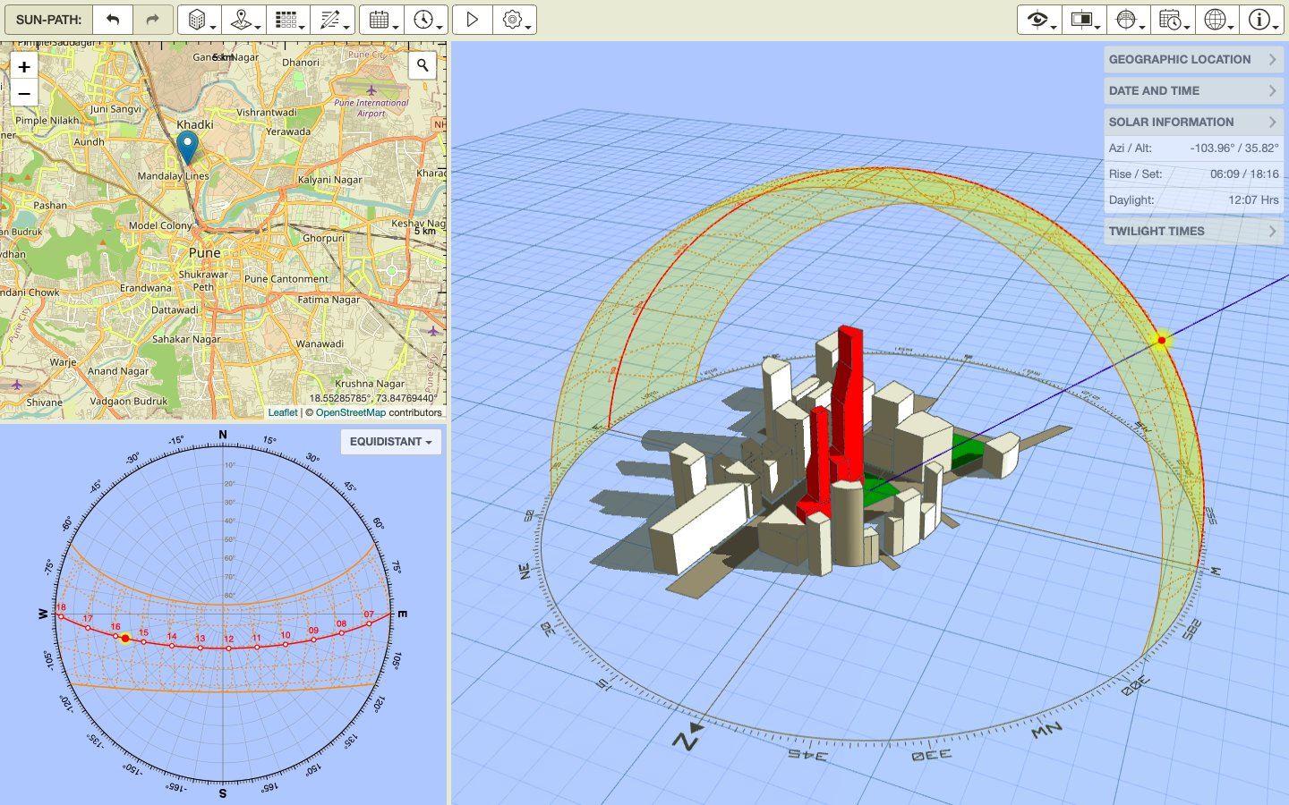Collapse the Solar Information panel
The height and width of the screenshot is (805, 1289).
(x=1193, y=122)
